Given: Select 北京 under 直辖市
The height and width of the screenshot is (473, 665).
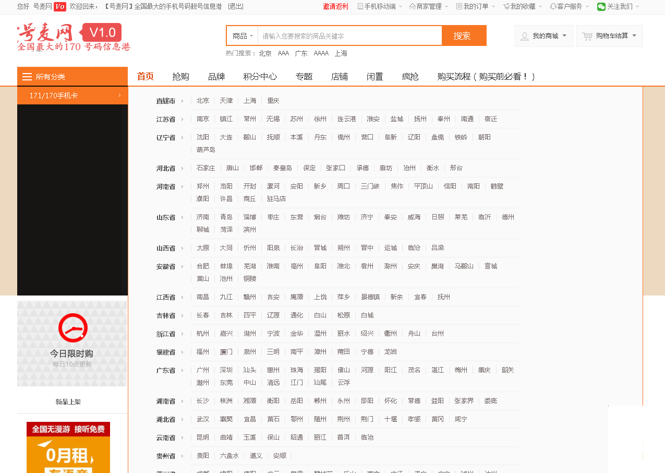Looking at the screenshot, I should click(203, 101).
